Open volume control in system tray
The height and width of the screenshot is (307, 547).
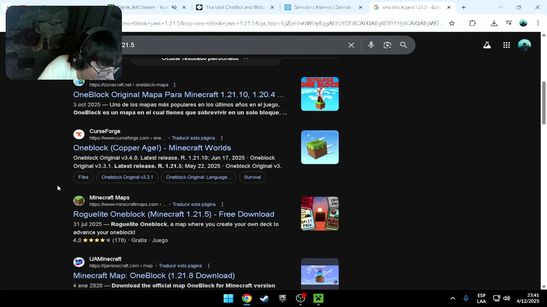click(x=507, y=298)
